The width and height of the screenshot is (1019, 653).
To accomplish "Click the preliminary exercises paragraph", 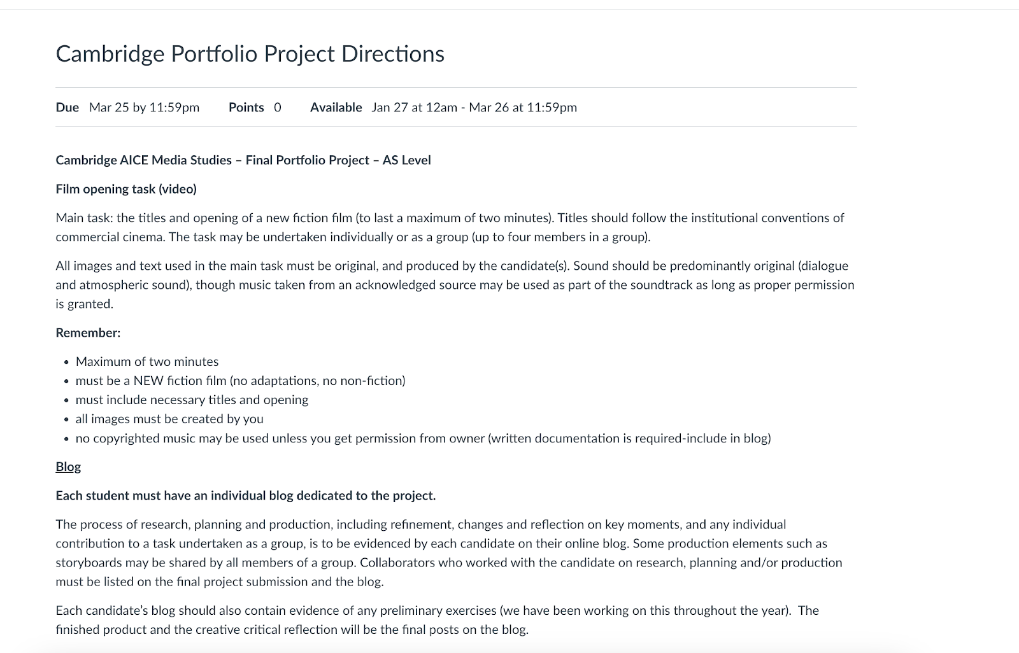I will click(x=437, y=620).
